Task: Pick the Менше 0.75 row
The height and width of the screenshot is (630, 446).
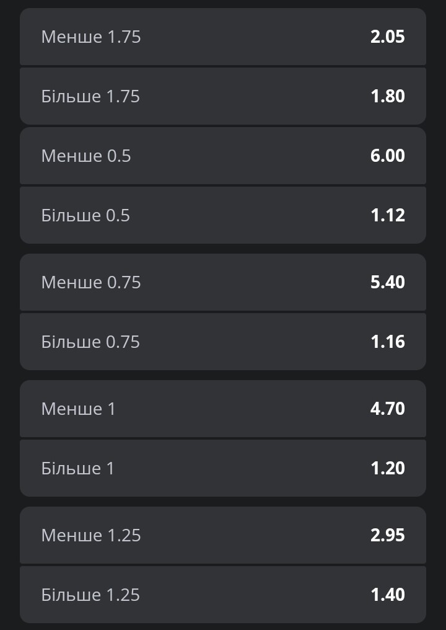Action: coord(223,282)
